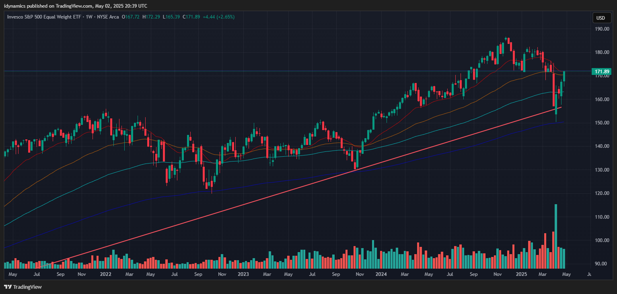This screenshot has width=617, height=294.
Task: Click the 180.00 price axis label
Action: [x=602, y=52]
